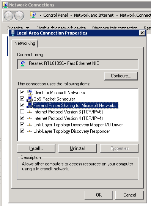151x206 pixels.
Task: Click the Client for Microsoft Networks icon
Action: pyautogui.click(x=30, y=92)
